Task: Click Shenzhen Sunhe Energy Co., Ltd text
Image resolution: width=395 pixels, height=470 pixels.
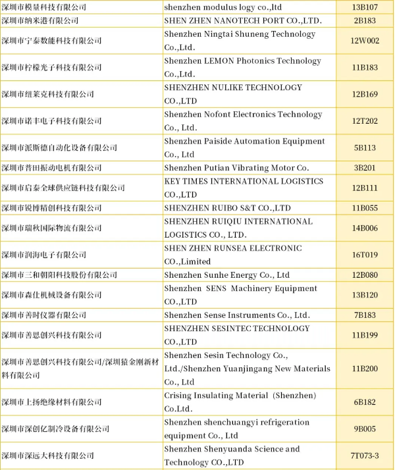Action: point(227,275)
